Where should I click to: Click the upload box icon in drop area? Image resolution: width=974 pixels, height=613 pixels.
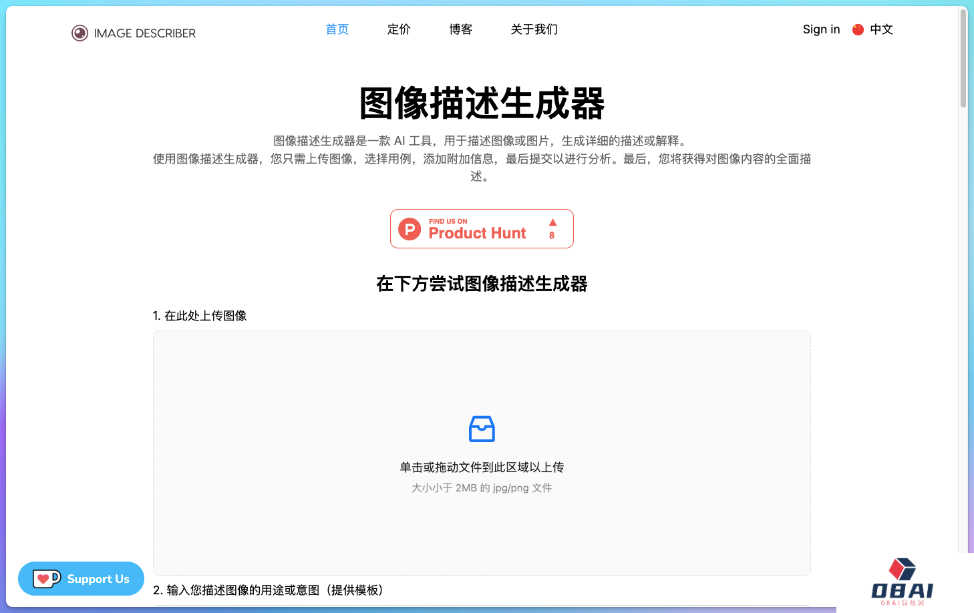pos(482,429)
